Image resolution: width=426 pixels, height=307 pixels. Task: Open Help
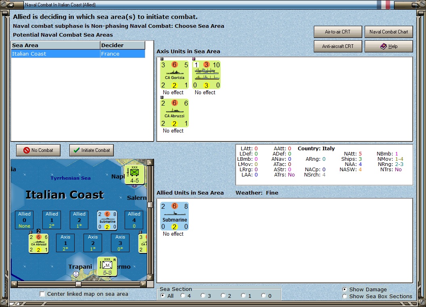coord(388,46)
